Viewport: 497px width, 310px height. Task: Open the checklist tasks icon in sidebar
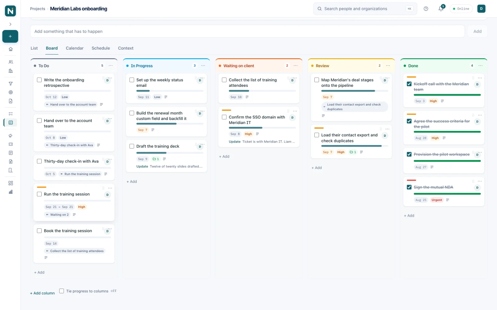click(11, 114)
